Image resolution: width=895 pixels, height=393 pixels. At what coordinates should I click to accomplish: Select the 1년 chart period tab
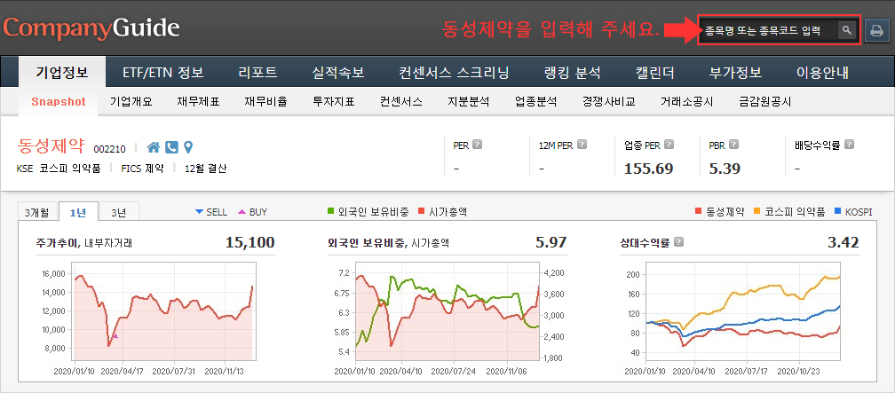(x=78, y=212)
